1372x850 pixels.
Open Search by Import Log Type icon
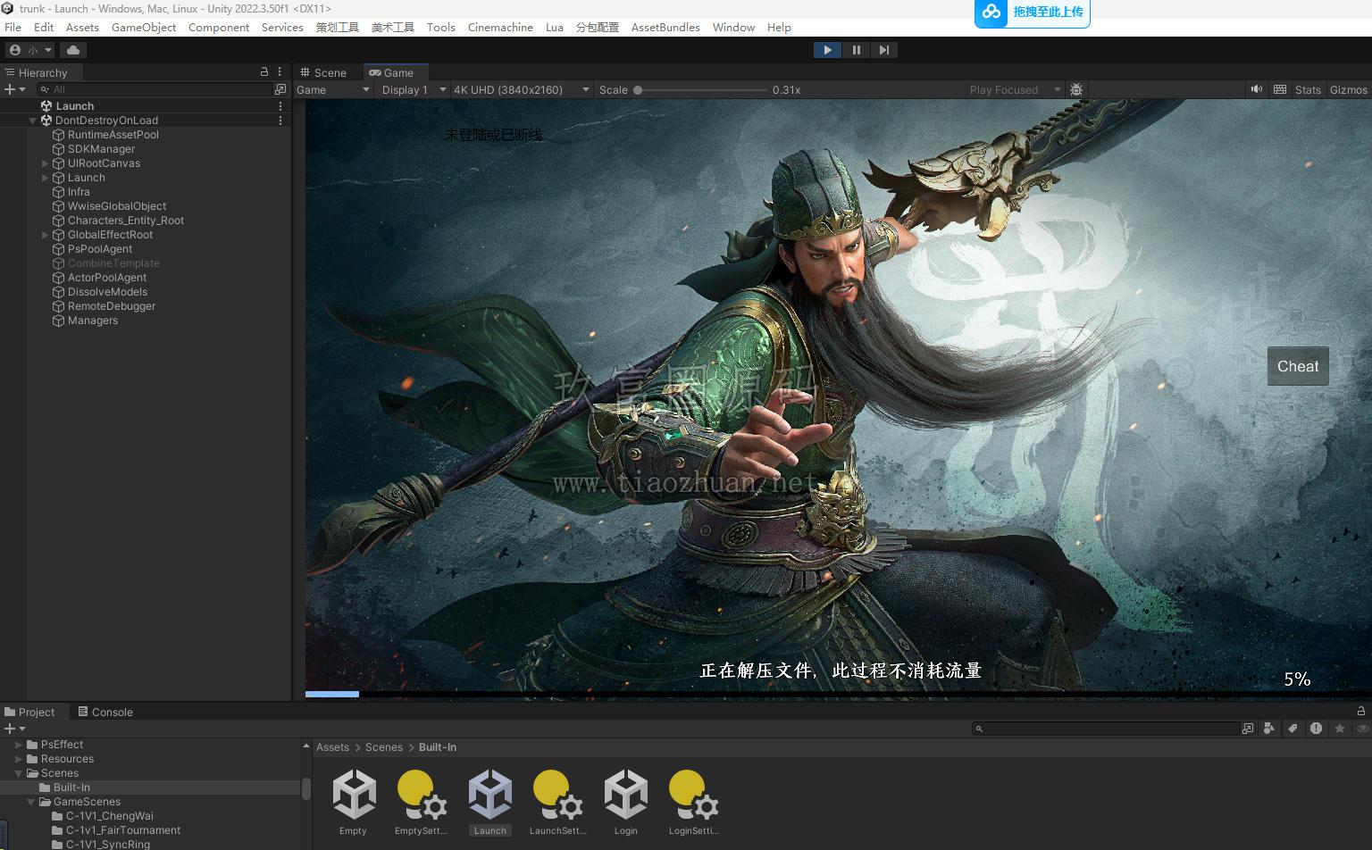(x=1316, y=729)
